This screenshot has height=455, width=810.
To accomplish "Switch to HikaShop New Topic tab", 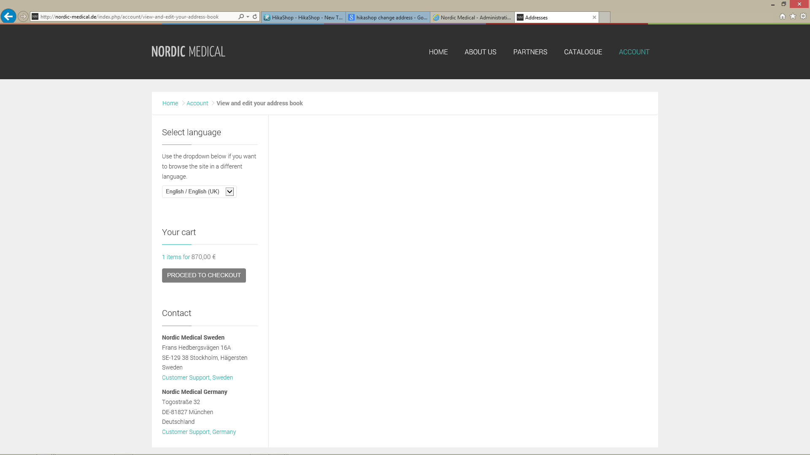I will pos(303,17).
